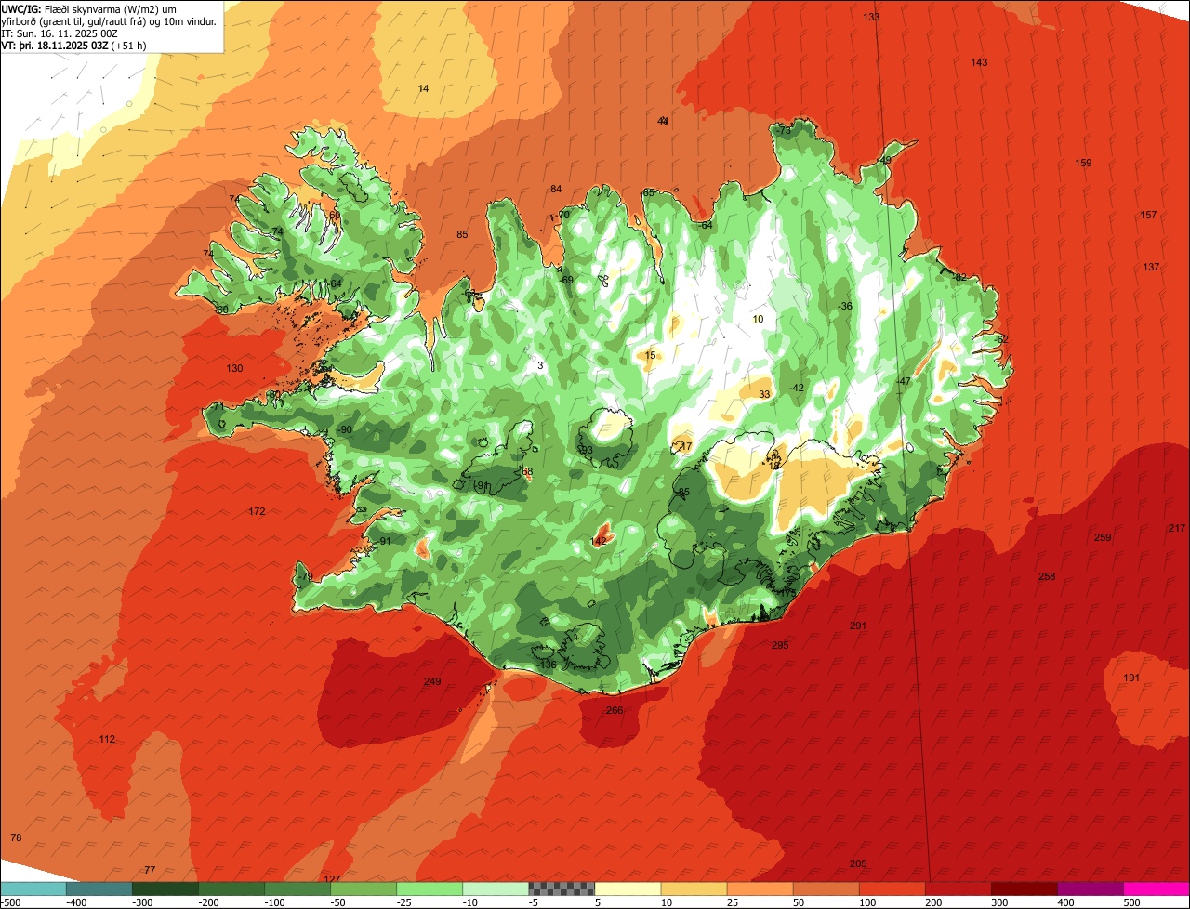Screen dimensions: 1190x909
Task: Click the legend swatch between -300 and -200
Action: [x=165, y=889]
